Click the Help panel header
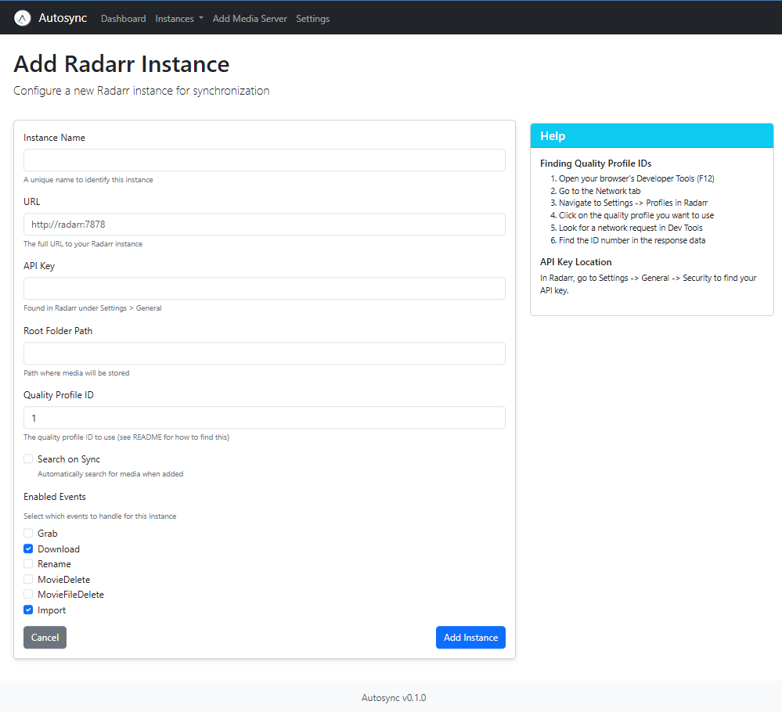Screen dimensions: 782x712 (652, 135)
